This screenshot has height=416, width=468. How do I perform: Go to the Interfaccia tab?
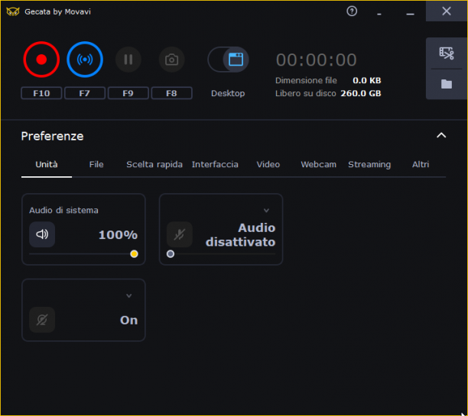[x=215, y=165]
